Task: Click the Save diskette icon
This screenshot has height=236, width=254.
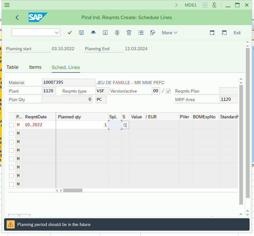Action: (81, 33)
